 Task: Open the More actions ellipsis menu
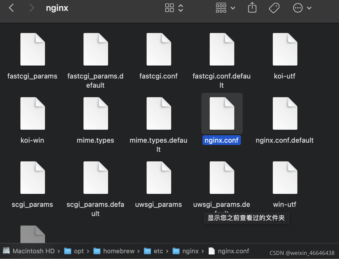point(298,8)
